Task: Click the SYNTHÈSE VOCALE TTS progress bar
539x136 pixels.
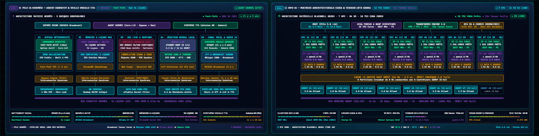Action: click(x=232, y=117)
